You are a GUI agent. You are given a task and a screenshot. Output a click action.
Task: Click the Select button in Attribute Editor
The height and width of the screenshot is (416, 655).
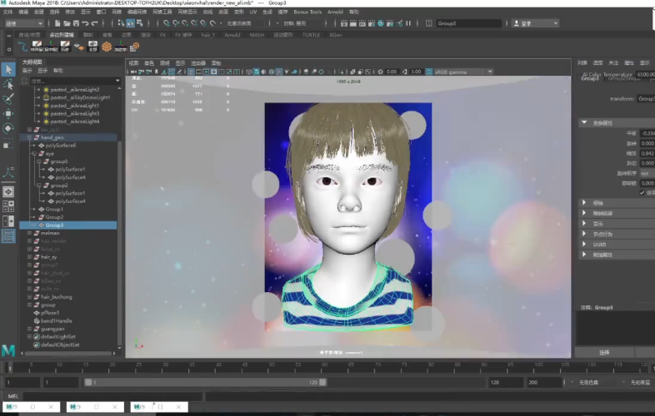pos(604,352)
